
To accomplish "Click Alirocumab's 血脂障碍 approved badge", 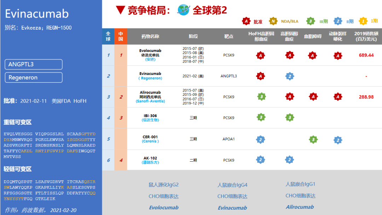I will click(313, 97).
